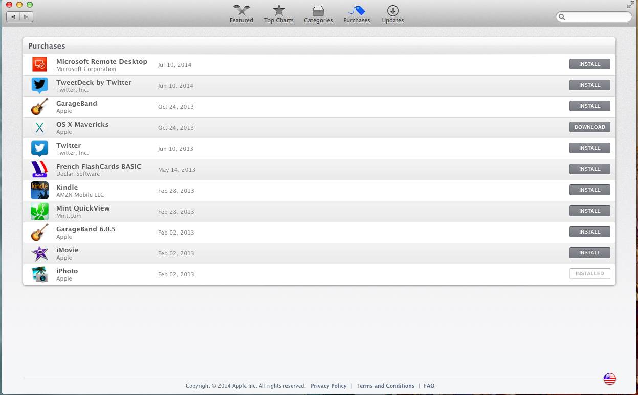Click the INSTALLED button for iPhoto
This screenshot has width=638, height=395.
pos(589,274)
